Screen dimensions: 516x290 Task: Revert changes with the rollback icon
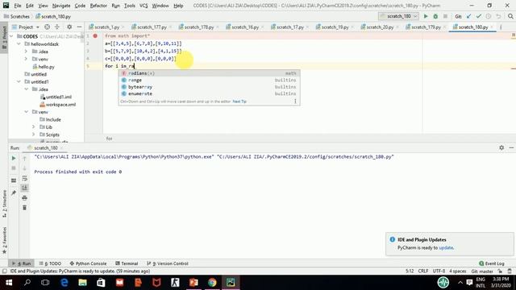pos(498,16)
